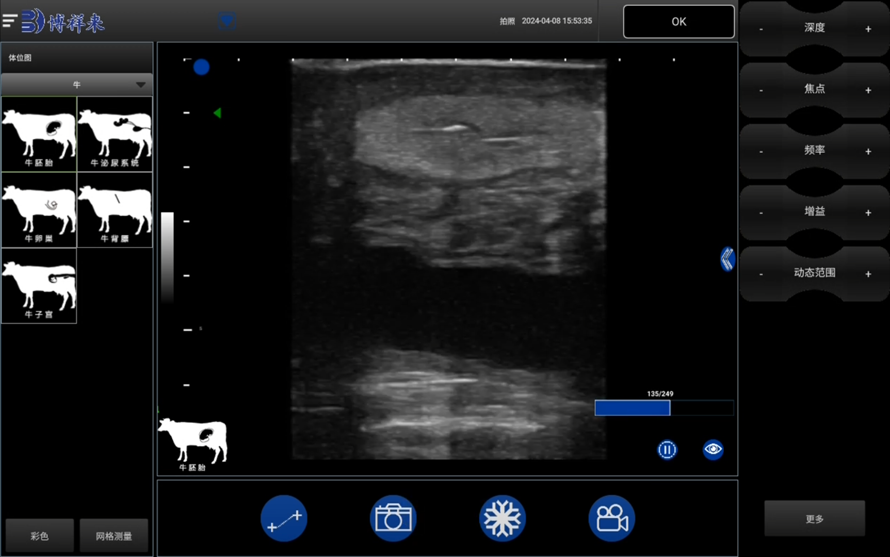Click the 更多 button
890x557 pixels.
click(814, 518)
